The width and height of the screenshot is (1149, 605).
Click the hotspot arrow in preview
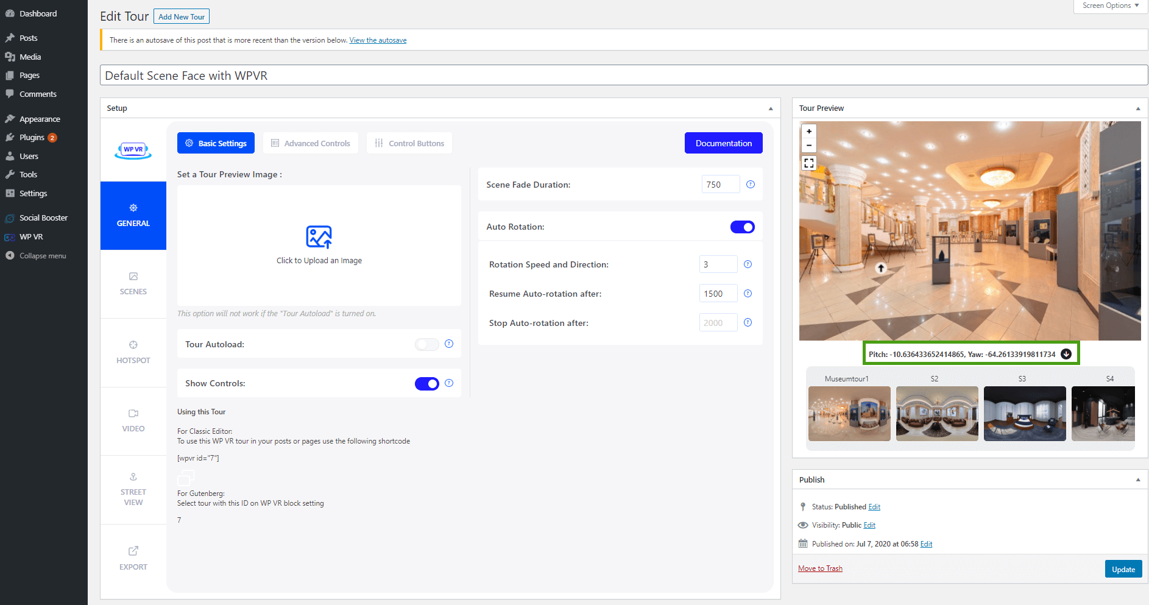coord(880,268)
